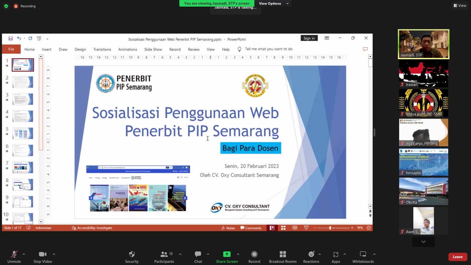Viewport: 471px width, 265px height.
Task: Select slide 5 thumbnail
Action: [23, 133]
